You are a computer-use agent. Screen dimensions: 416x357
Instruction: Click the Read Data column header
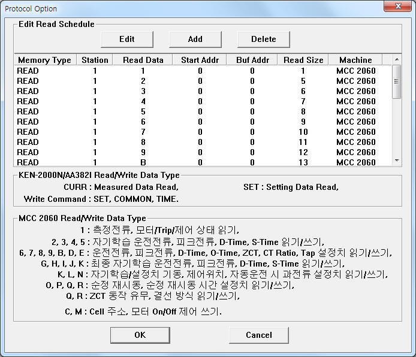tap(143, 60)
